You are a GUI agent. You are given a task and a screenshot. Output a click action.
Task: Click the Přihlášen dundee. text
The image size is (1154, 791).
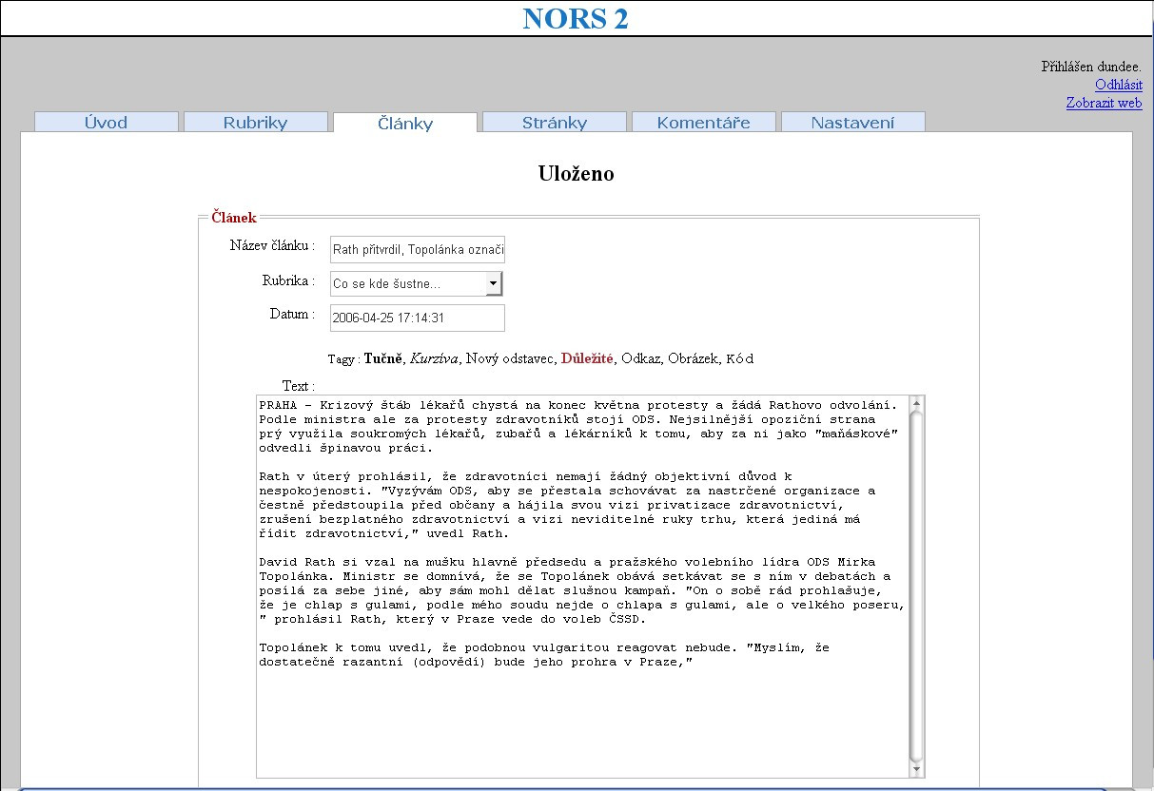point(1091,67)
